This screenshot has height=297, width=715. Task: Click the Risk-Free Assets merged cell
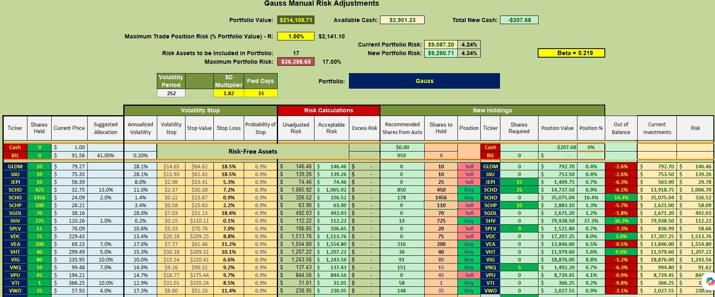pos(253,151)
